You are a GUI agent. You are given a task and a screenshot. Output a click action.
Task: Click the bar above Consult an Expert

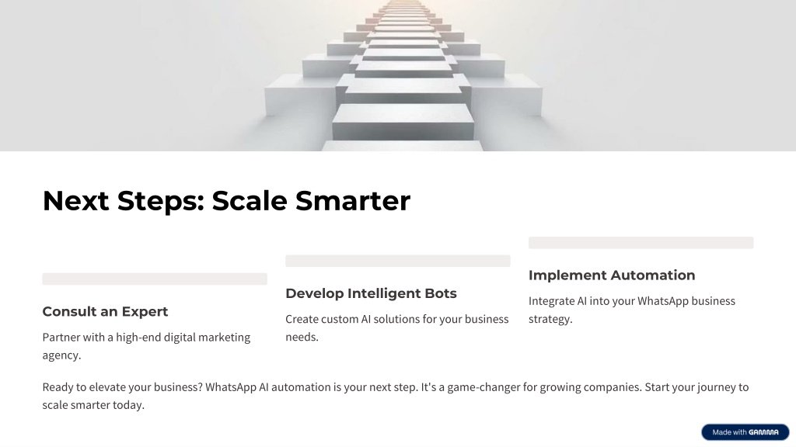[x=155, y=279]
